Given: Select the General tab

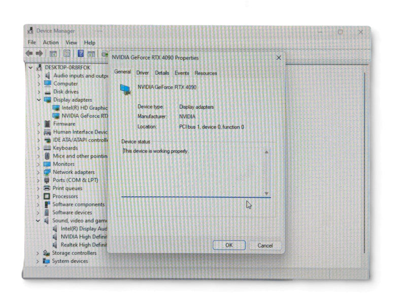Looking at the screenshot, I should [x=122, y=72].
